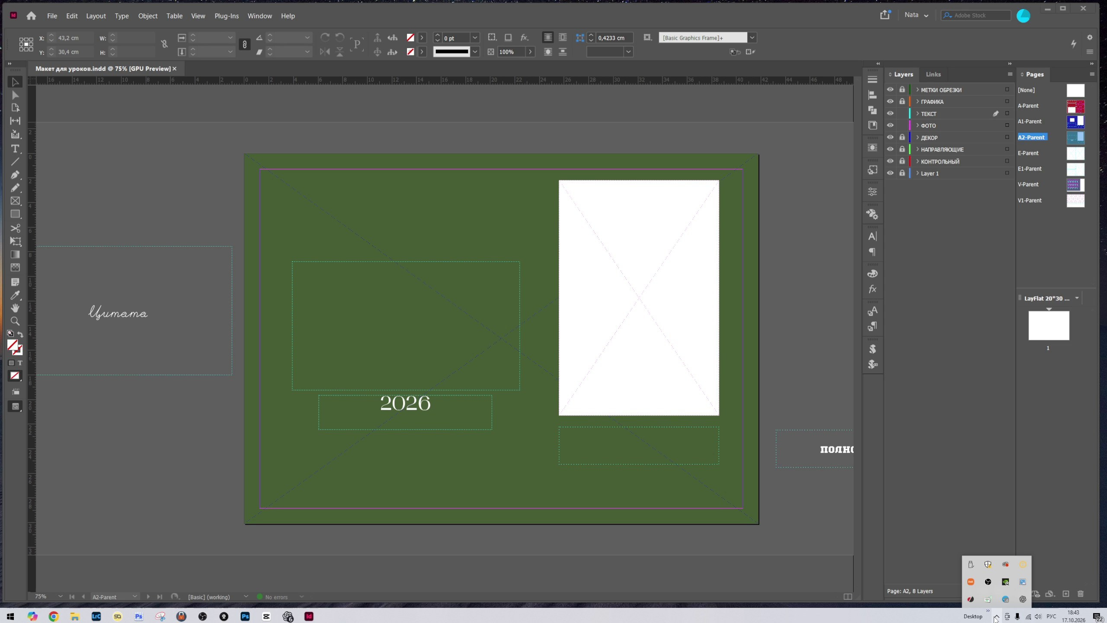Open the stroke weight dropdown
Viewport: 1107px width, 623px height.
[475, 38]
